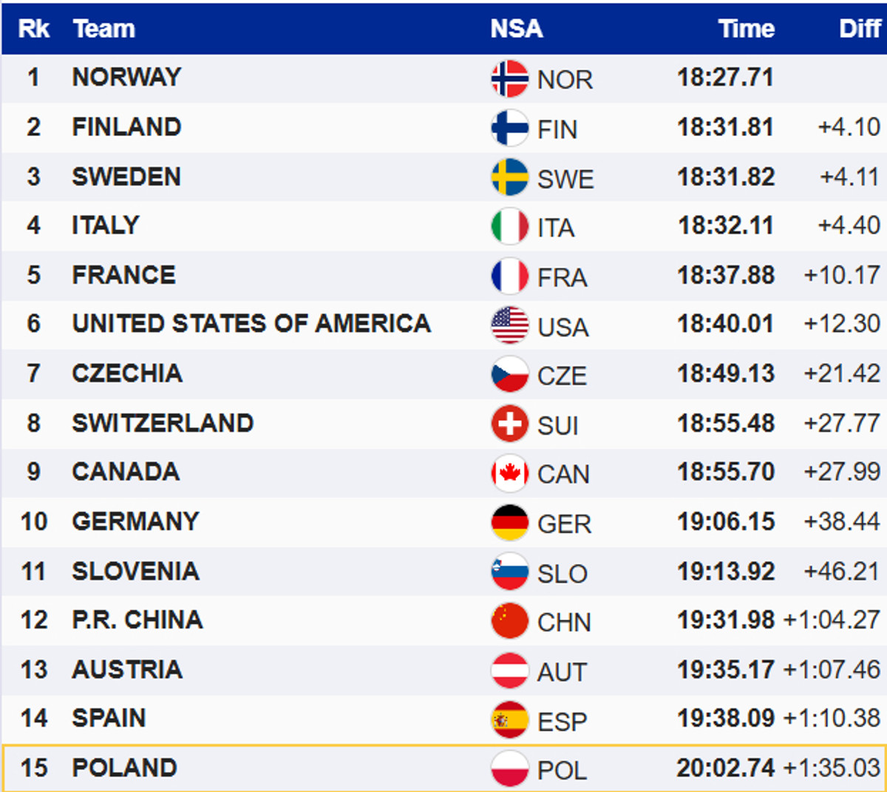
Task: Open the NORWAY team link
Action: 126,77
